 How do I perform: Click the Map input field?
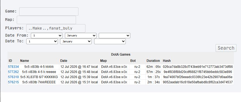click(46, 20)
